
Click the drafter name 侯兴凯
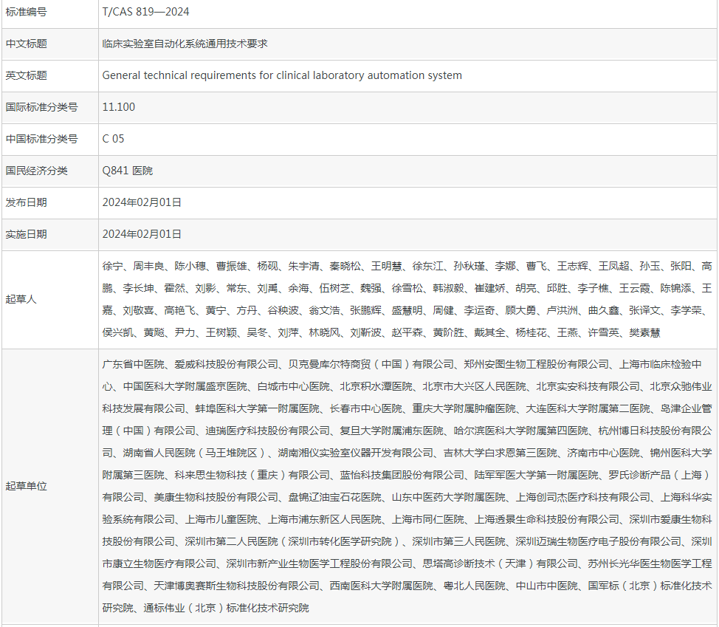[117, 333]
